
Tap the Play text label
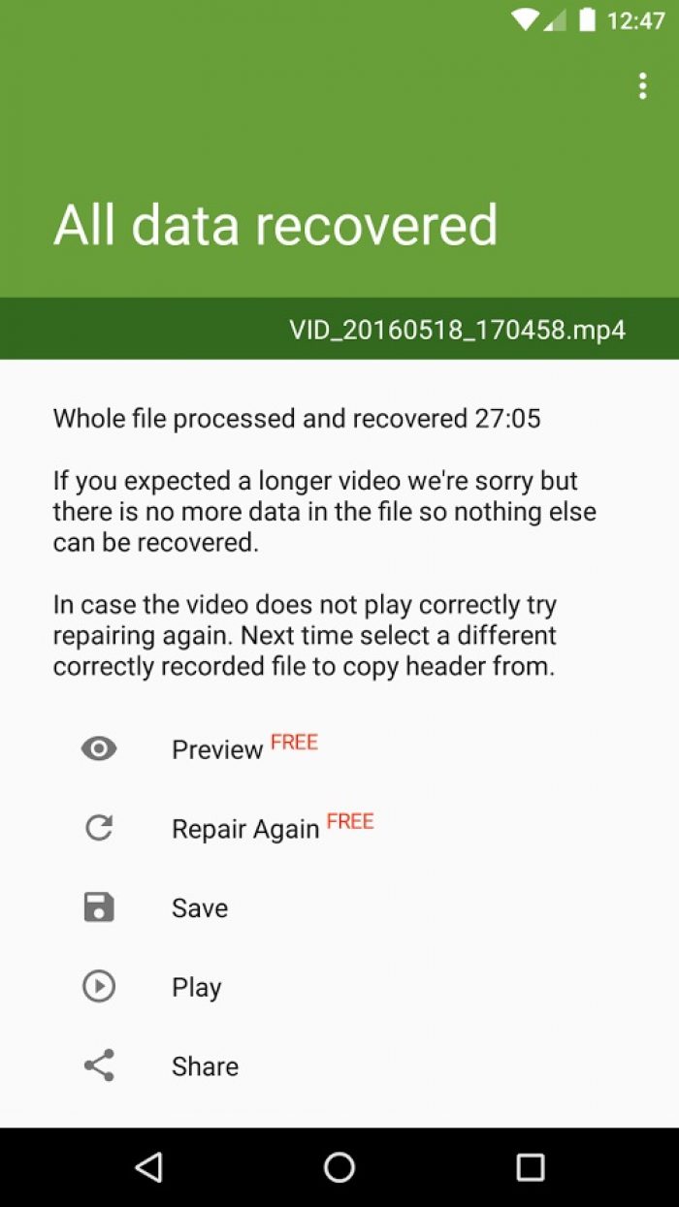coord(197,988)
